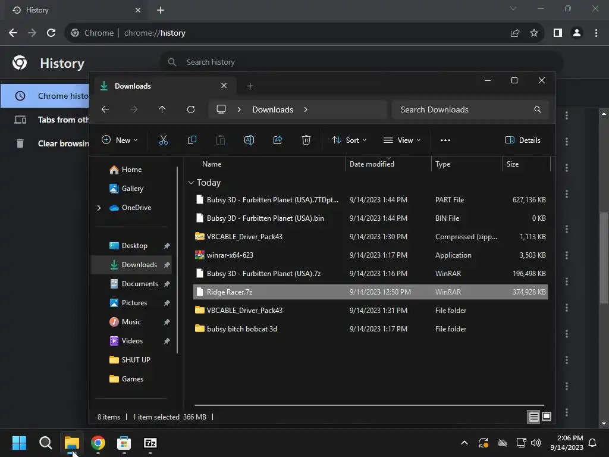Open the Chrome profile avatar
Viewport: 609px width, 457px height.
[577, 33]
